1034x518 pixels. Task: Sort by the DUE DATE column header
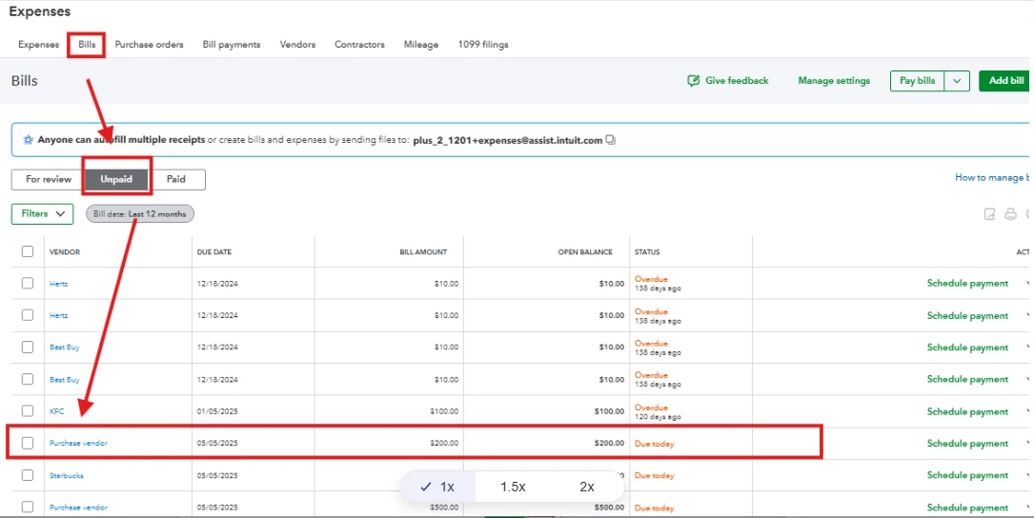(x=214, y=251)
